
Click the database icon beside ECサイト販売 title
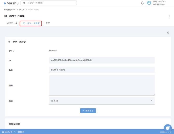6,16
